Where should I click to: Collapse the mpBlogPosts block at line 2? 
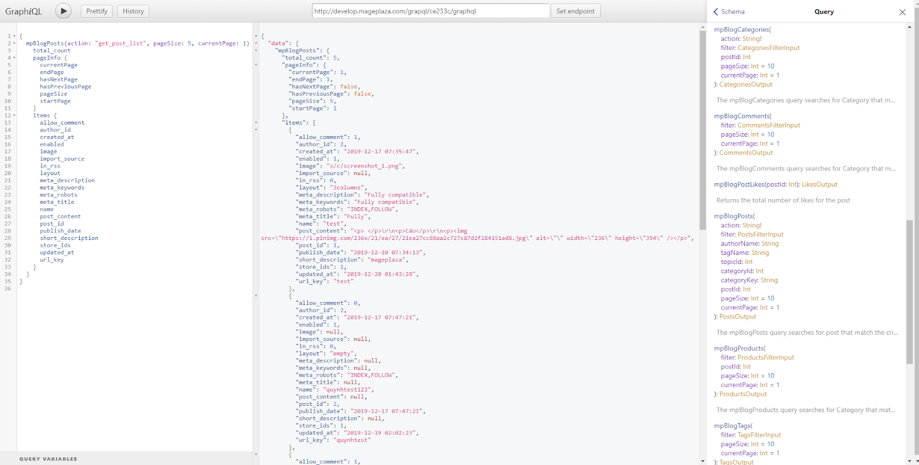14,44
